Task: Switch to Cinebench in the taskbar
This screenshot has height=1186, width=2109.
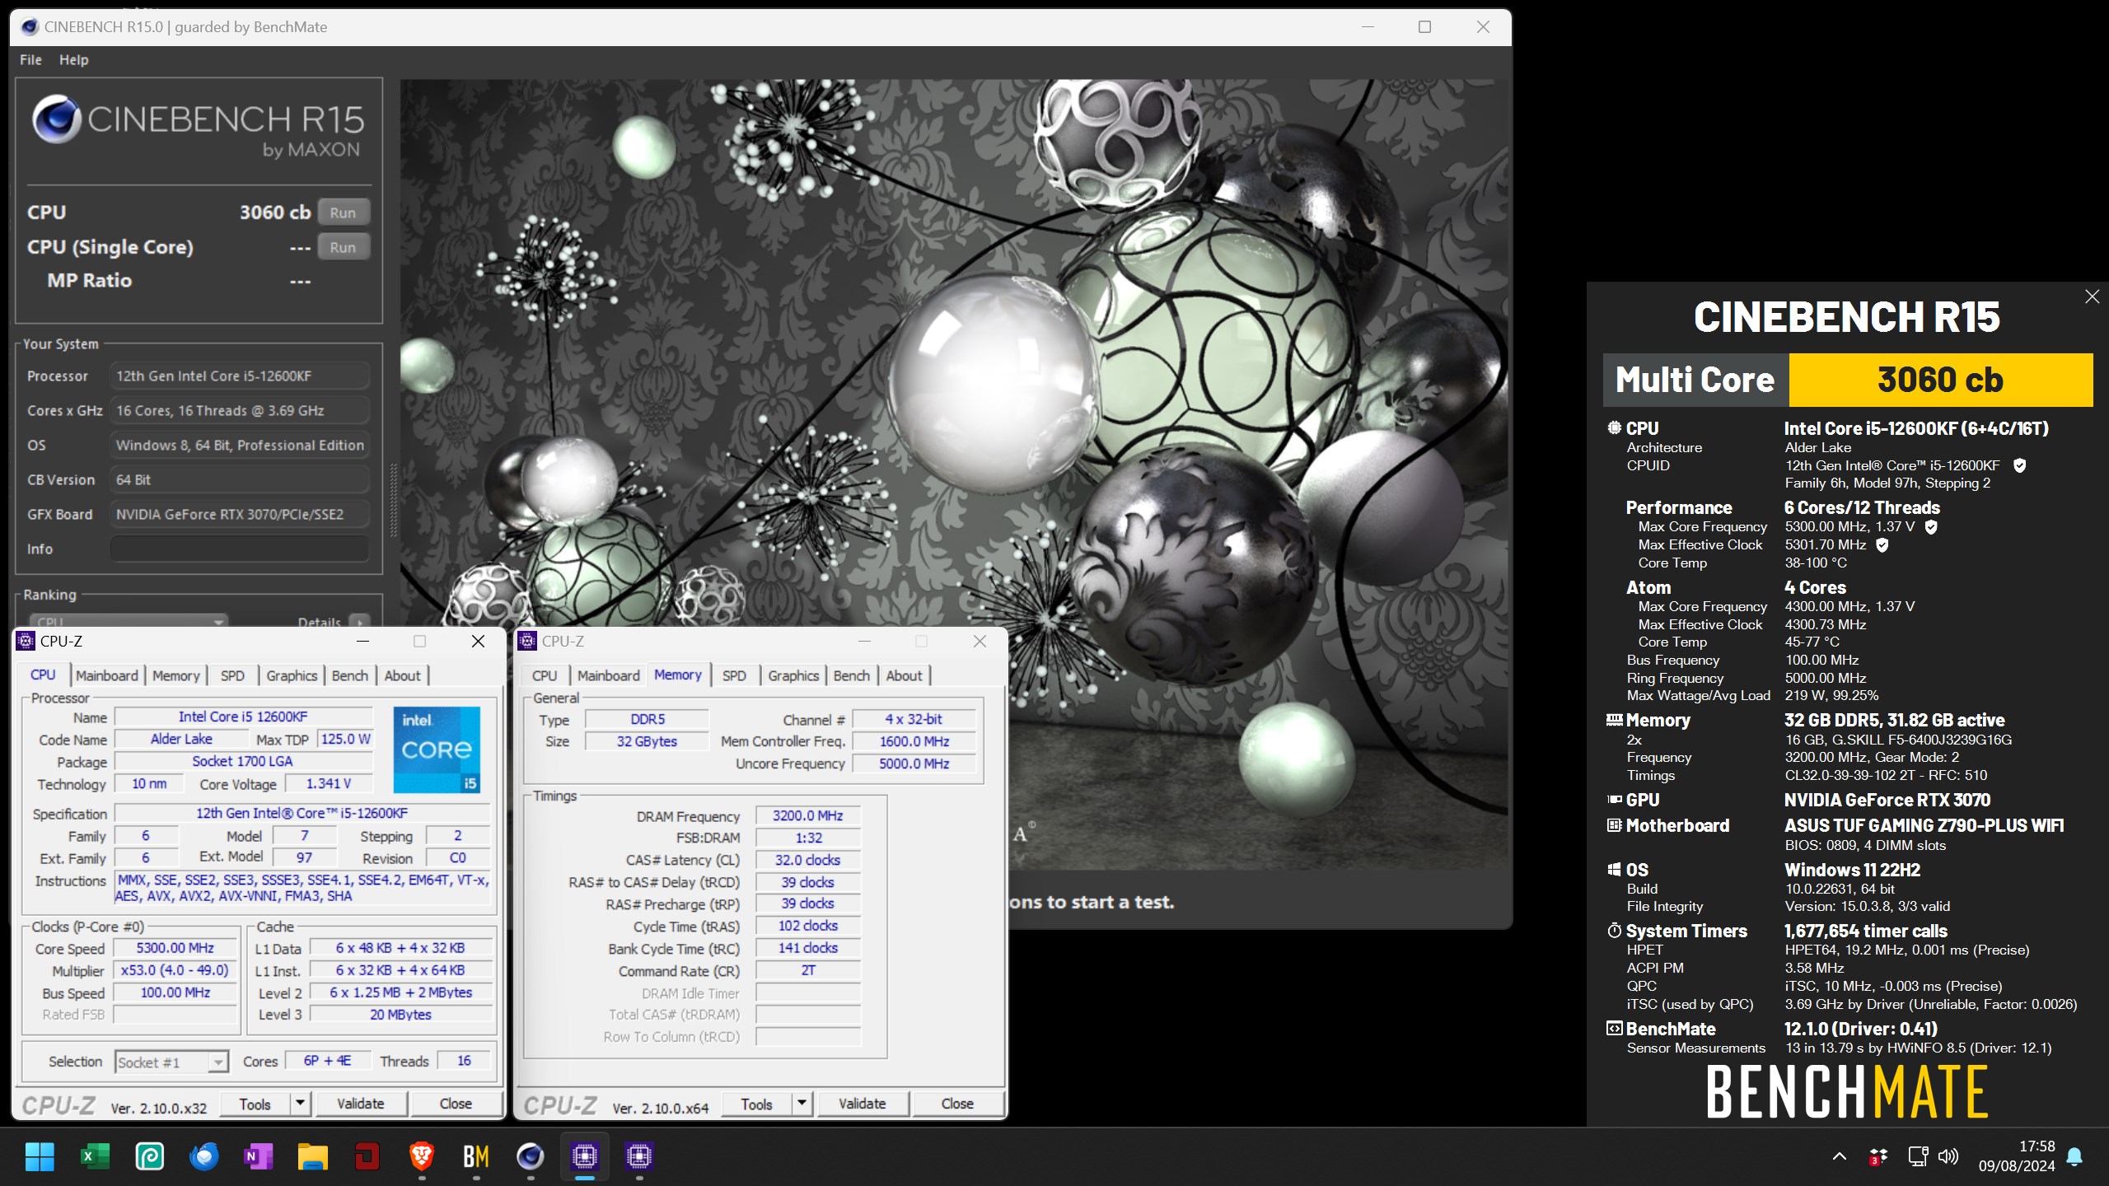Action: (x=530, y=1156)
